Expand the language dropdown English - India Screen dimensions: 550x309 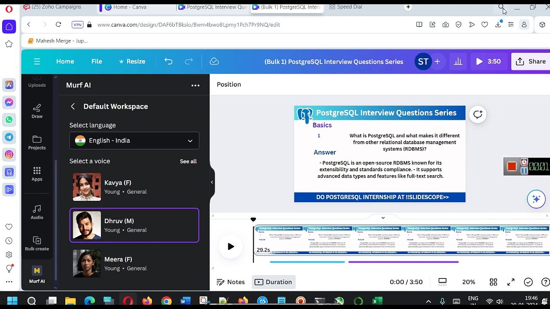click(x=134, y=141)
